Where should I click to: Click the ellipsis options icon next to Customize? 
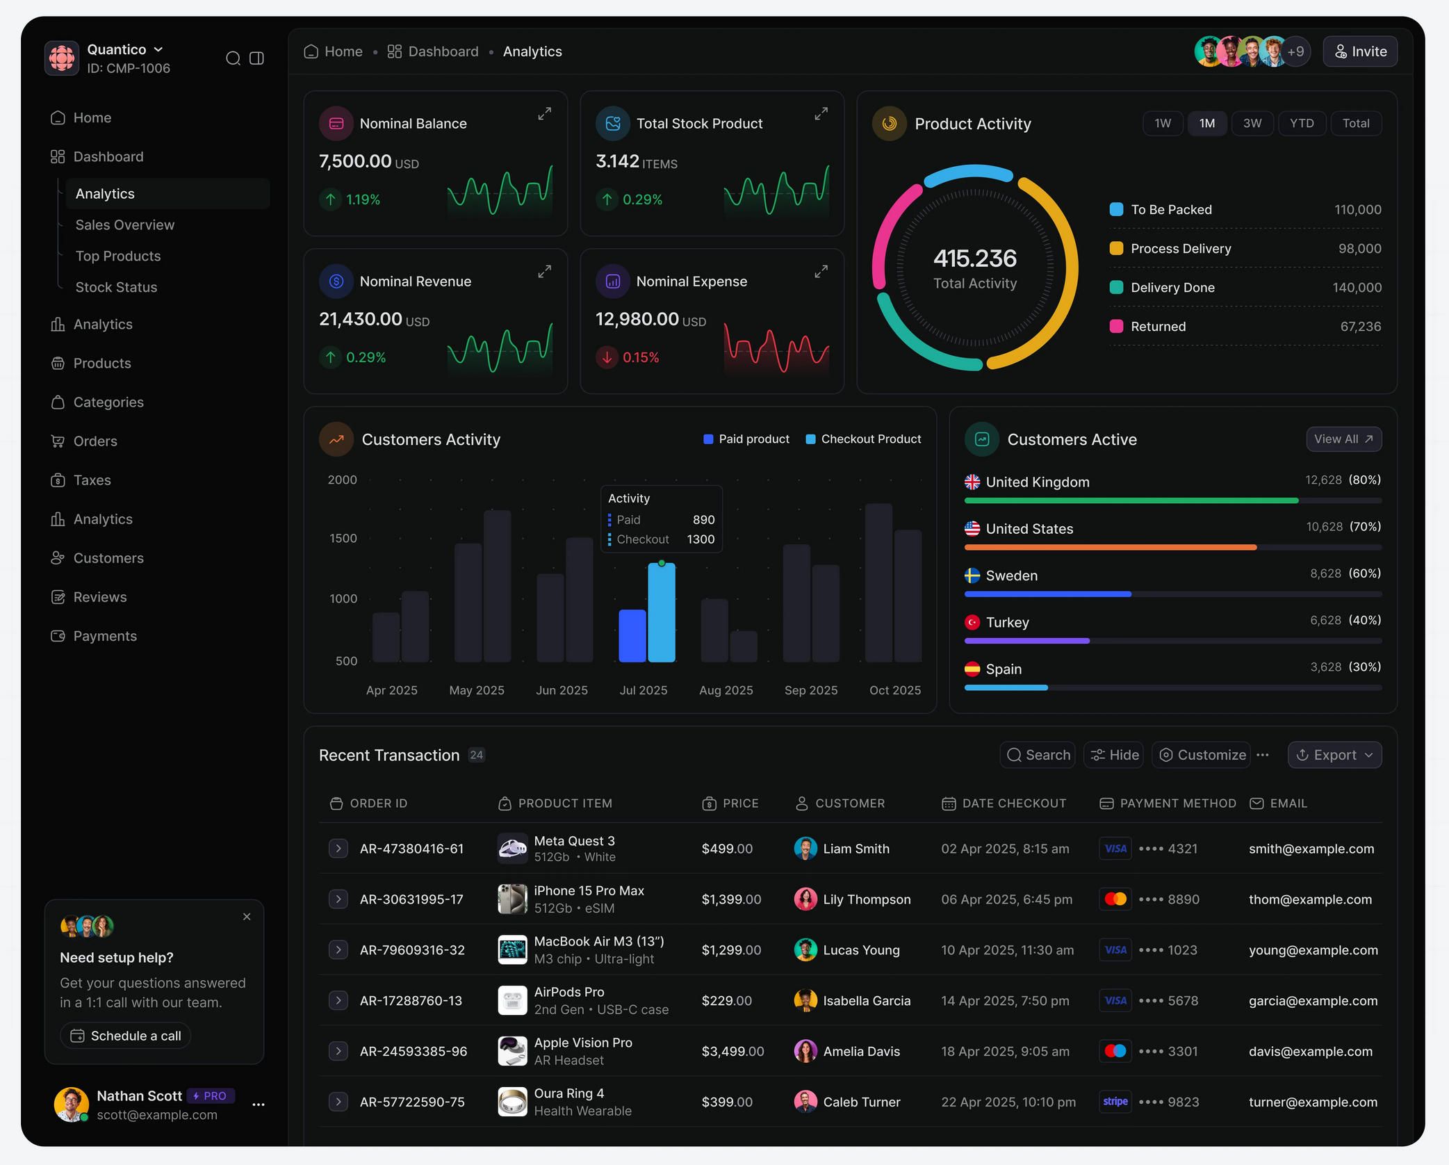(1263, 755)
